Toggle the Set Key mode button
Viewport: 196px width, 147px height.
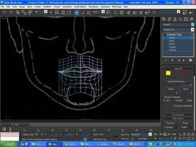click(x=125, y=139)
